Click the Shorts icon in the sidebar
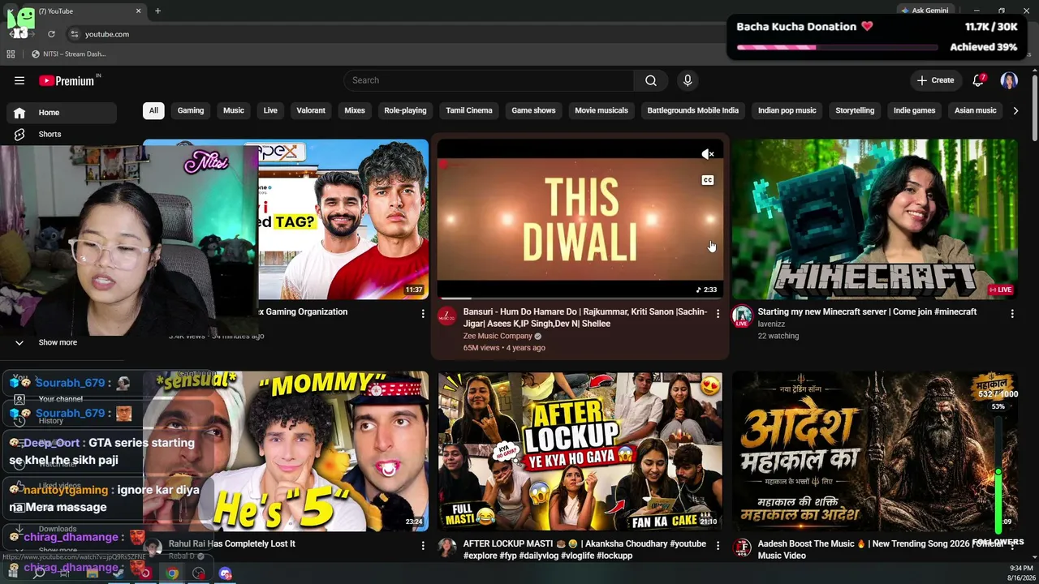 click(x=19, y=135)
